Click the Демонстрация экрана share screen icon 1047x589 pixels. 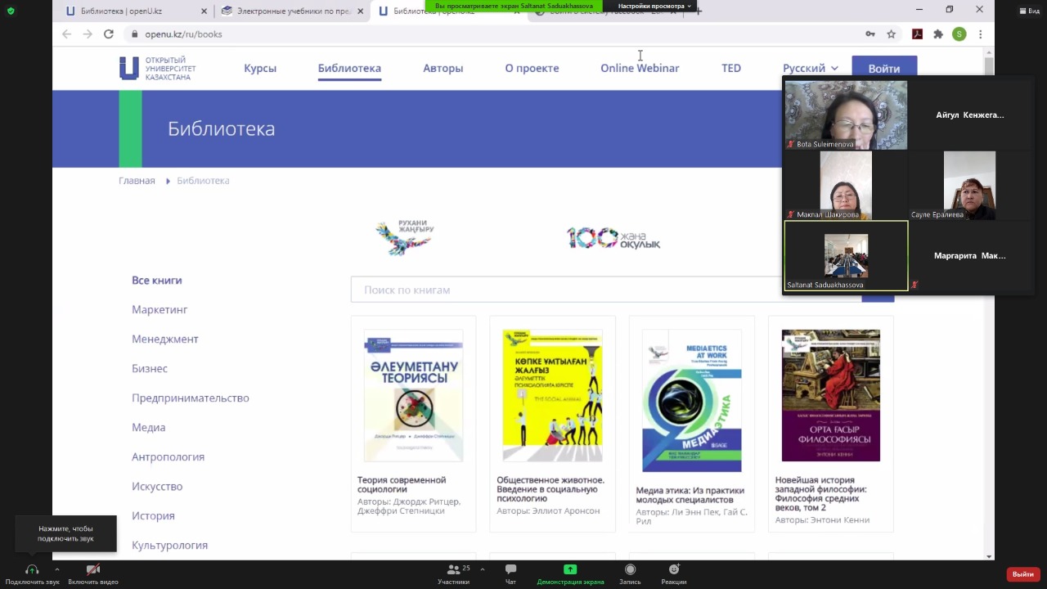pyautogui.click(x=570, y=570)
